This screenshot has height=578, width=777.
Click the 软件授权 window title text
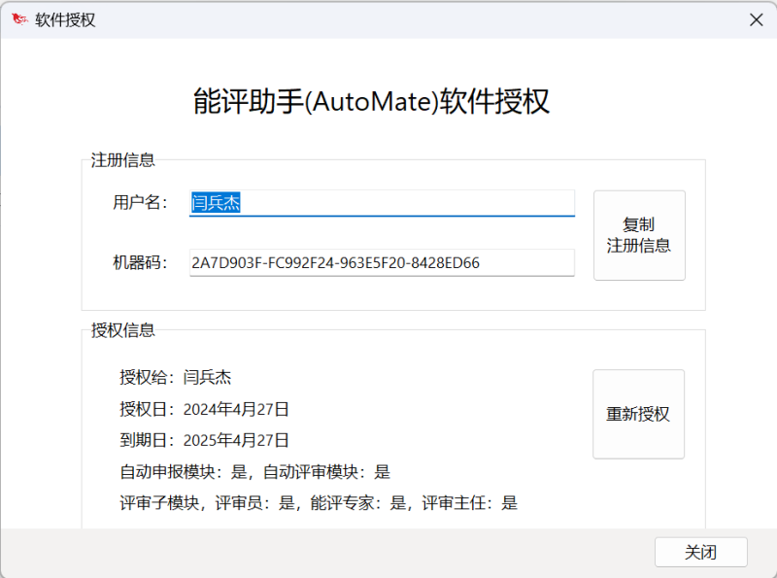click(x=65, y=19)
